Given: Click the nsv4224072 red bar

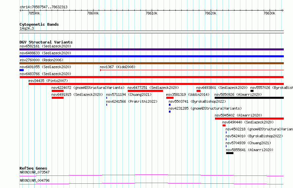Looking at the screenshot, I should pos(58,91).
